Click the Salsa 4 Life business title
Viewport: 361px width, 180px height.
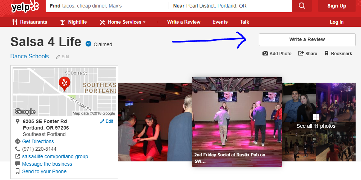point(46,42)
